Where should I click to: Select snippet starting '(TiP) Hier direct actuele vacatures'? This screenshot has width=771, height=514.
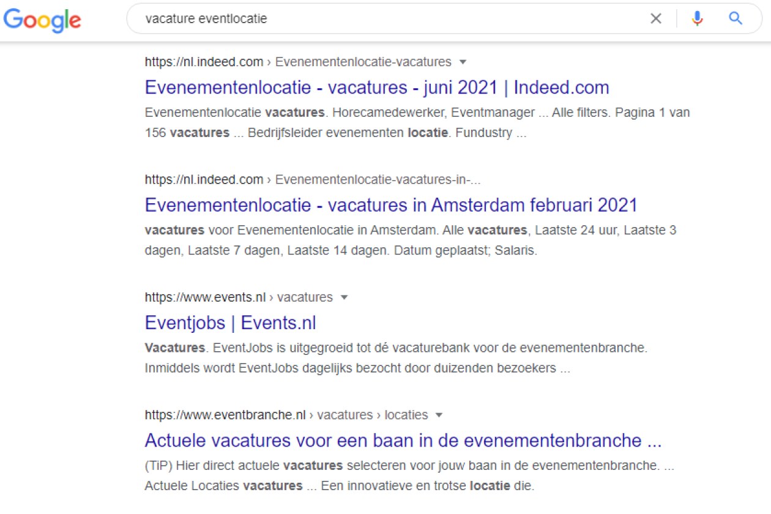[x=410, y=476]
